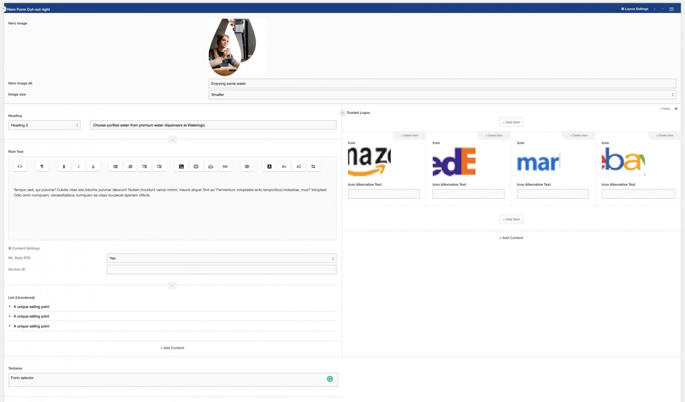Click top Add Item button

[511, 122]
